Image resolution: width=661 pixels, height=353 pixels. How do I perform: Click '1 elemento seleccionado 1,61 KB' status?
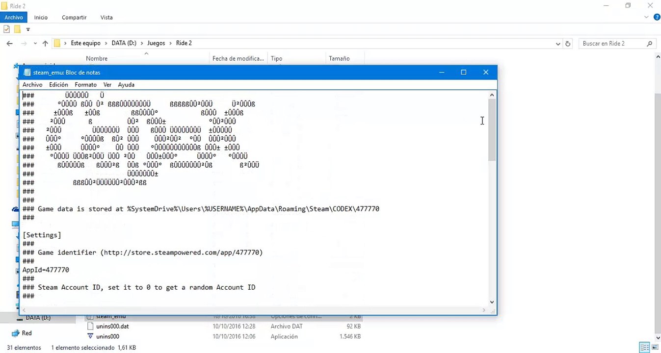[x=93, y=348]
